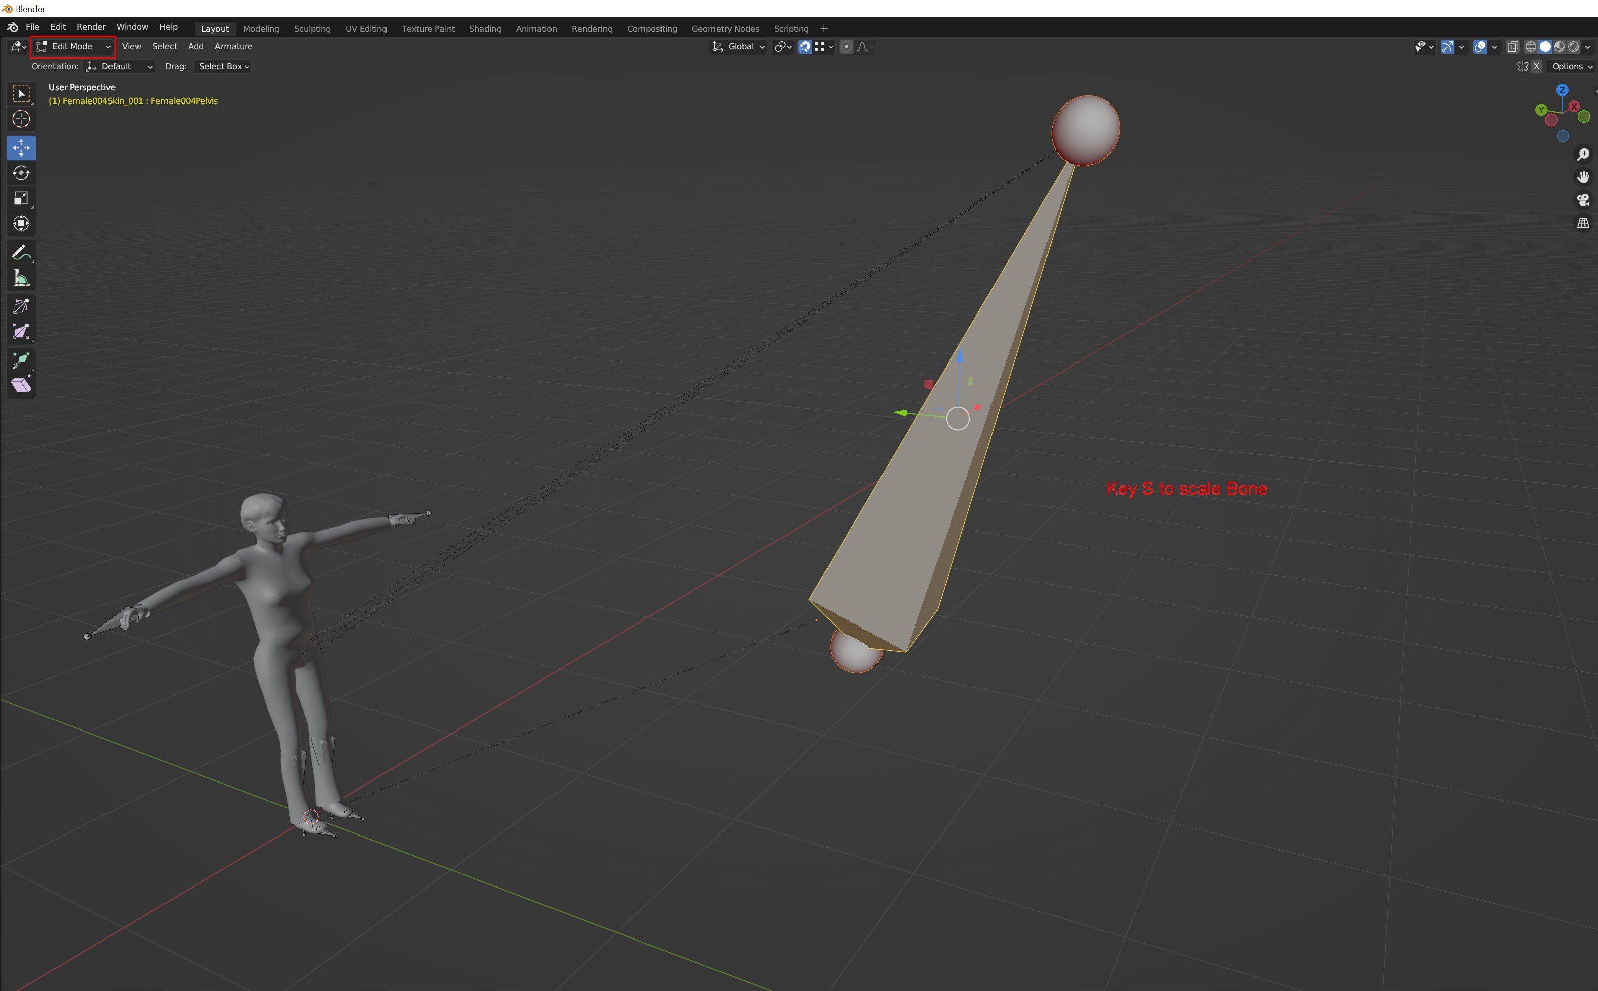Open viewport shading options arrow
This screenshot has height=991, width=1598.
pos(1587,46)
